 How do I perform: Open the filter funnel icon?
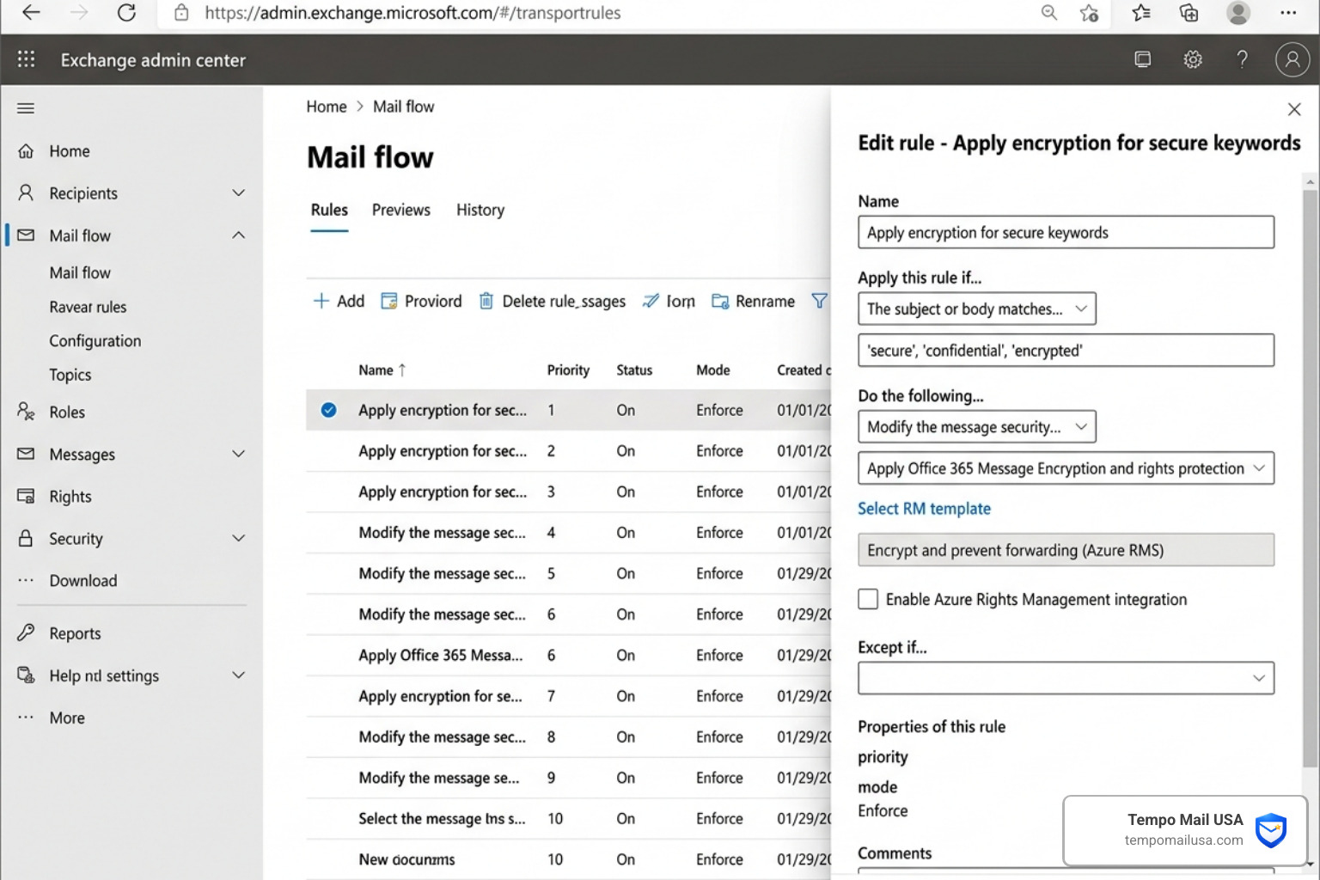tap(820, 301)
